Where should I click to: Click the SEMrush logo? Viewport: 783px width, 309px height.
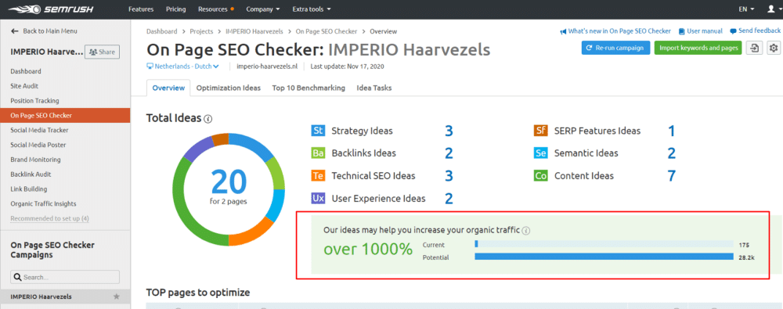(52, 9)
